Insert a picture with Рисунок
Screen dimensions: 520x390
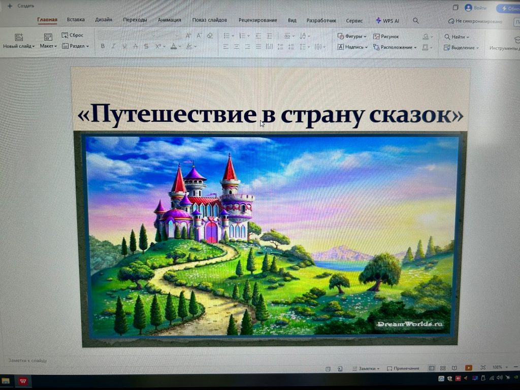pos(386,37)
